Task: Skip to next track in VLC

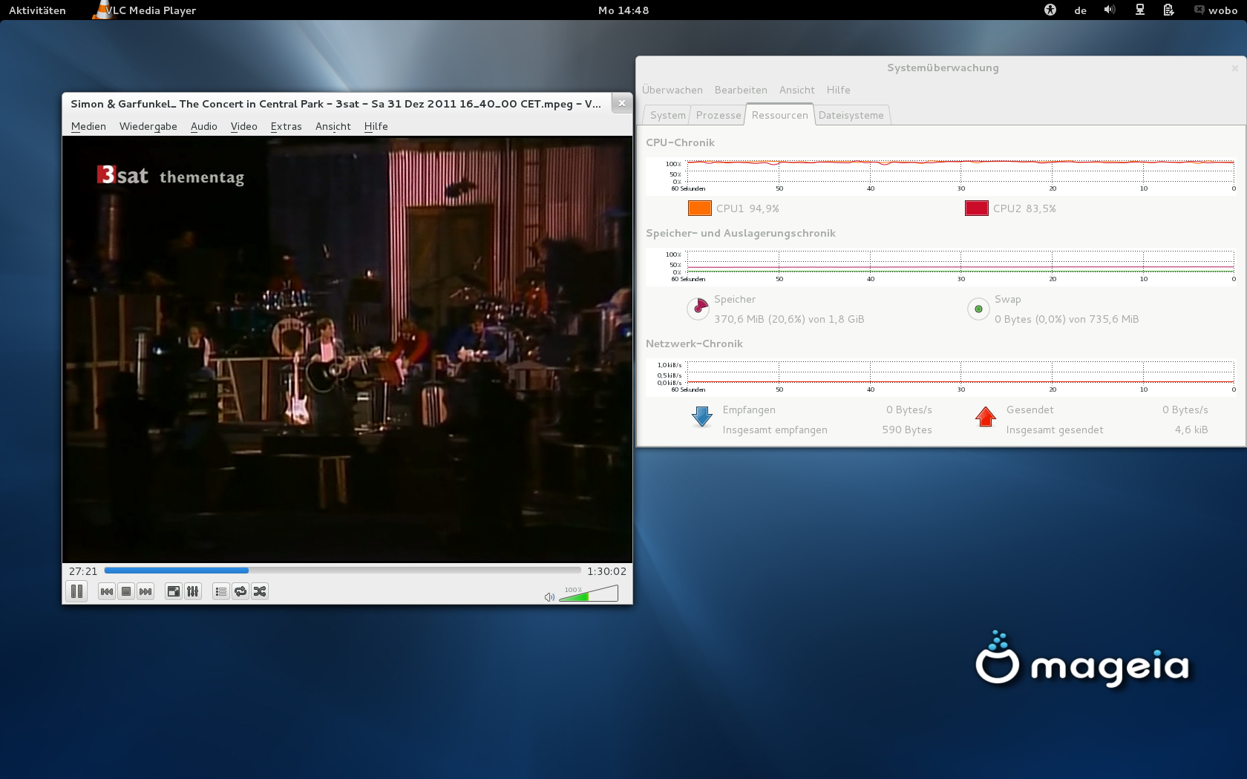Action: (145, 591)
